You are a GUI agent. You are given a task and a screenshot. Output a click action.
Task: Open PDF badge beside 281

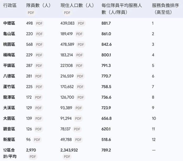(x=38, y=76)
